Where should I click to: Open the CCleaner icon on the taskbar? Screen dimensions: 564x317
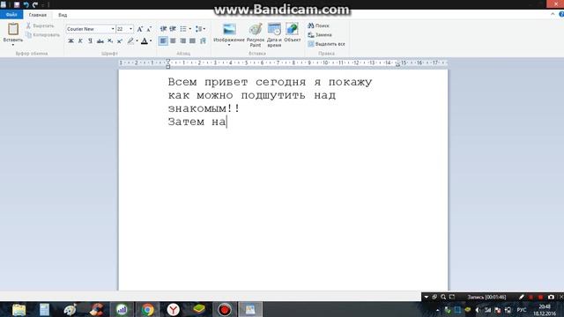(96, 309)
